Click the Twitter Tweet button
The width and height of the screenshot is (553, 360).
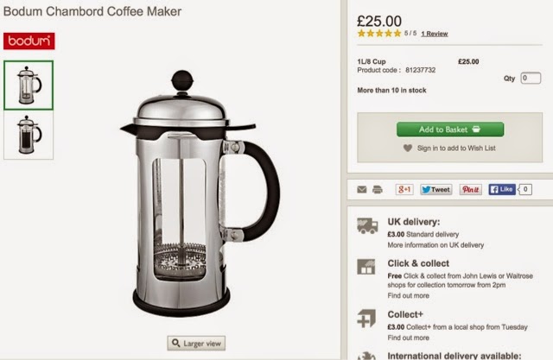pyautogui.click(x=436, y=190)
